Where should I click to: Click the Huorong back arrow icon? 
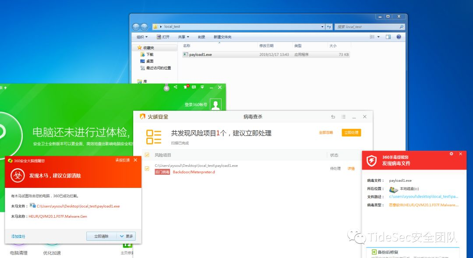coord(333,117)
